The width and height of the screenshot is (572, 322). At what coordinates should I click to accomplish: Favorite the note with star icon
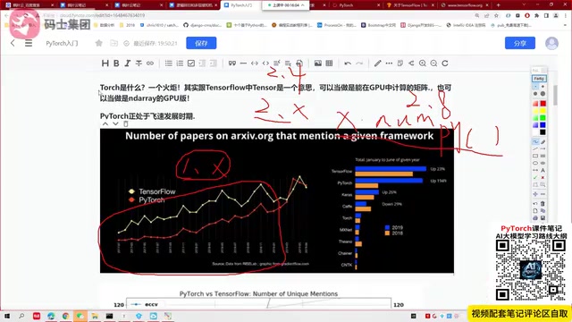[x=99, y=43]
